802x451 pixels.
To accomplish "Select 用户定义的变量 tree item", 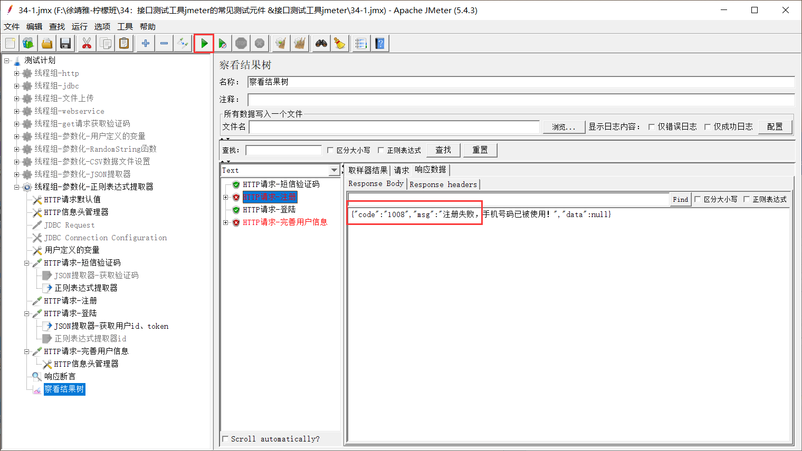I will 72,250.
